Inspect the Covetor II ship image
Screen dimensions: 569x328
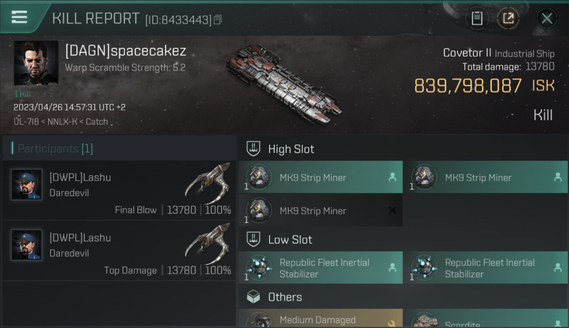coord(284,83)
